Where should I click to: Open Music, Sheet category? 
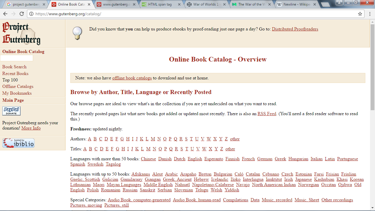tap(307, 200)
